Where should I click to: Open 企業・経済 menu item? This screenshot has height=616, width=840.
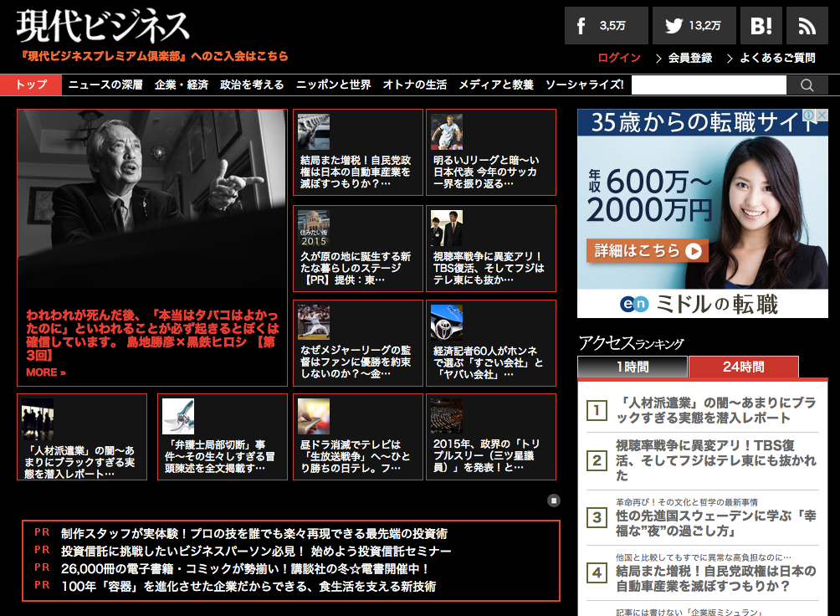tap(182, 85)
